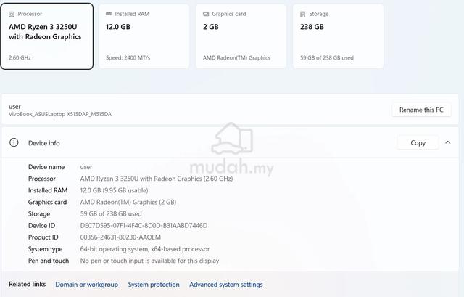Screen dimensions: 464x297
Task: Click the VivoBook model name text
Action: click(60, 114)
